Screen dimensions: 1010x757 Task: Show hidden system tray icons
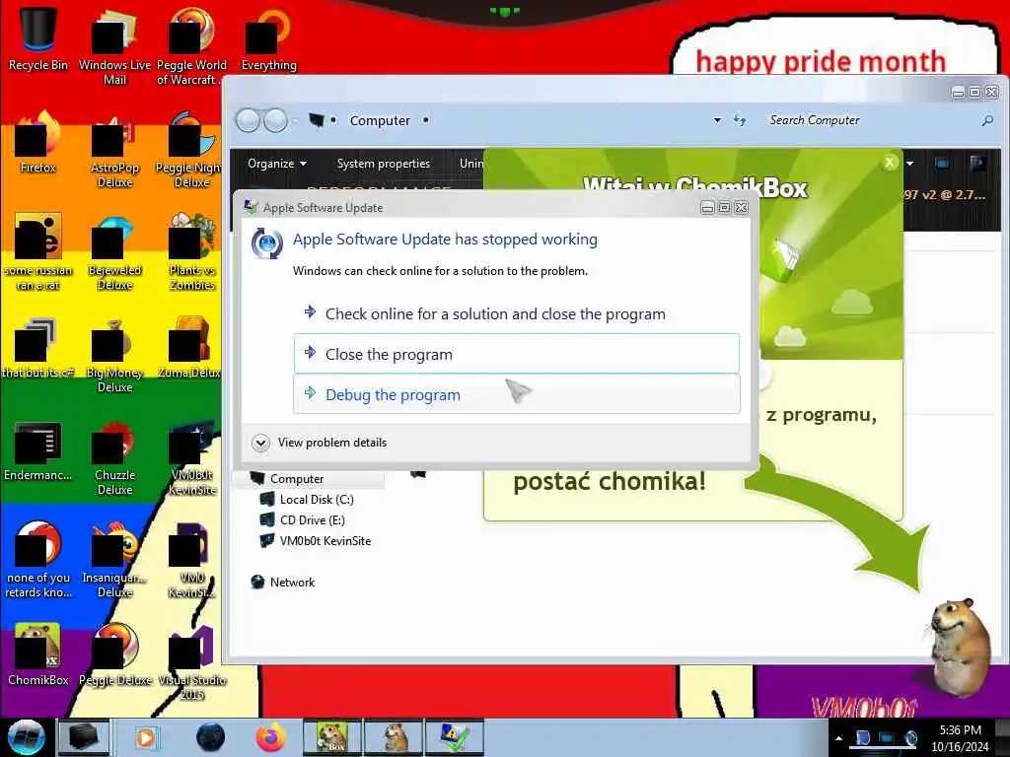[x=838, y=738]
